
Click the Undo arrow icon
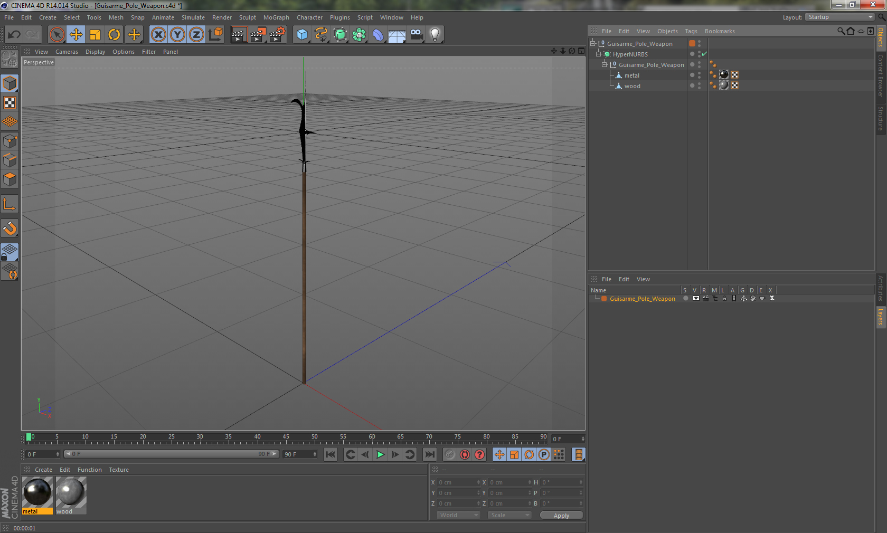[x=14, y=35]
